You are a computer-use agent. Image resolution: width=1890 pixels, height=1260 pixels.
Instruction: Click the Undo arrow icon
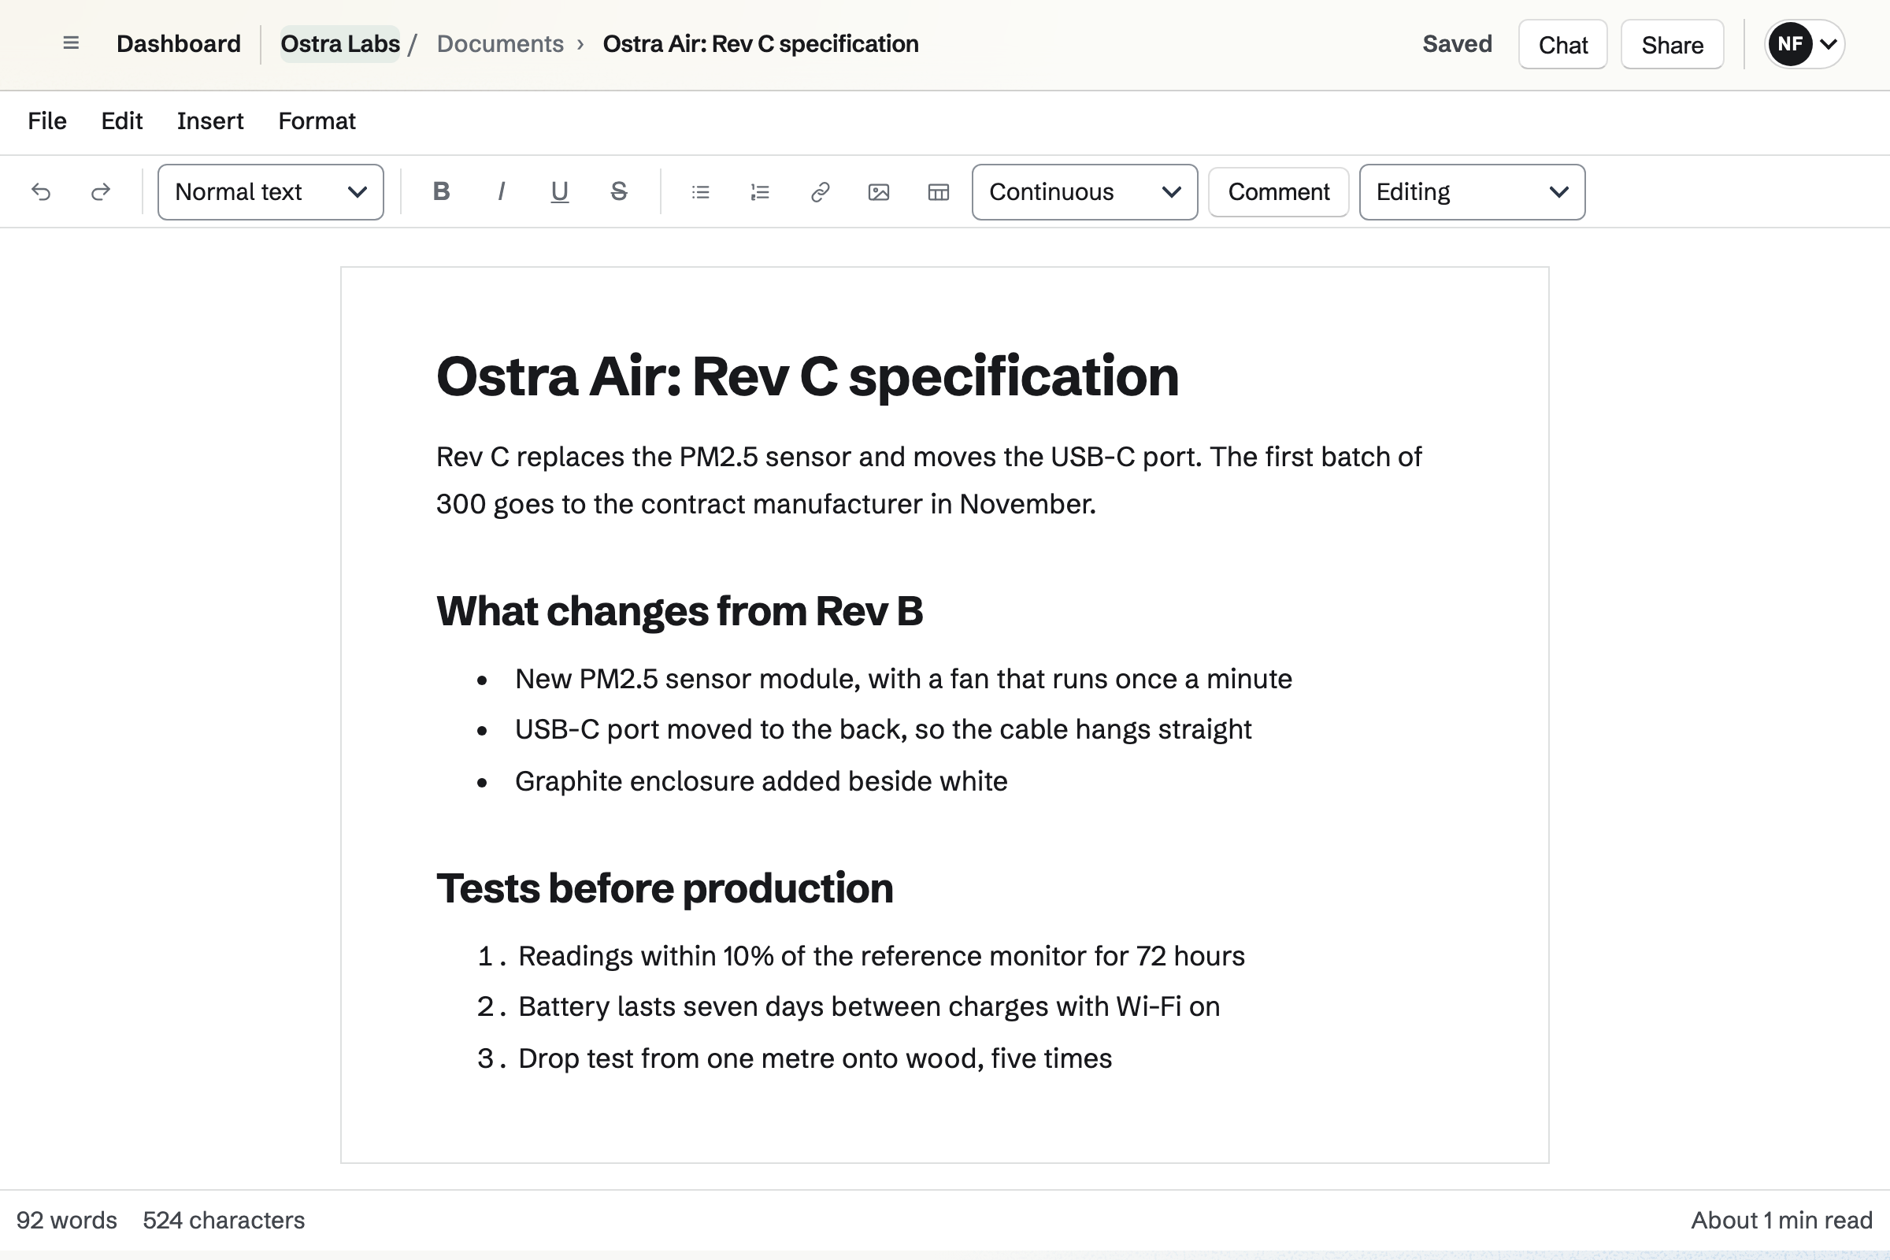tap(41, 192)
